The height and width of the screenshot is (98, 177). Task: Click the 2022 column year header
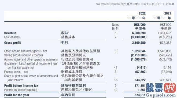click(x=142, y=13)
